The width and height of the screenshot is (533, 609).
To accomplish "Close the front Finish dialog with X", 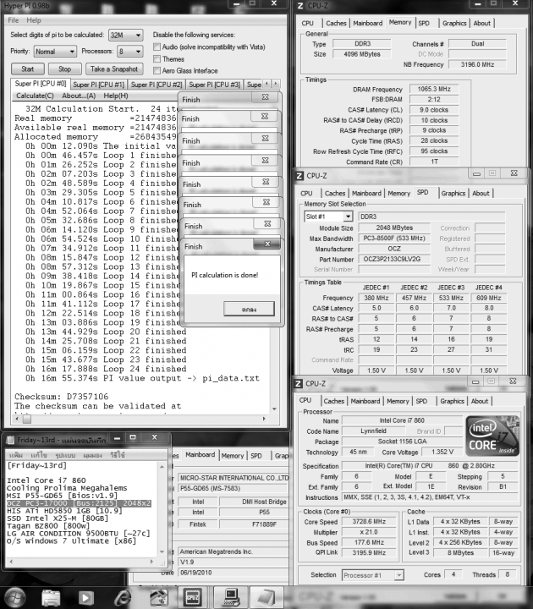I will click(x=266, y=244).
